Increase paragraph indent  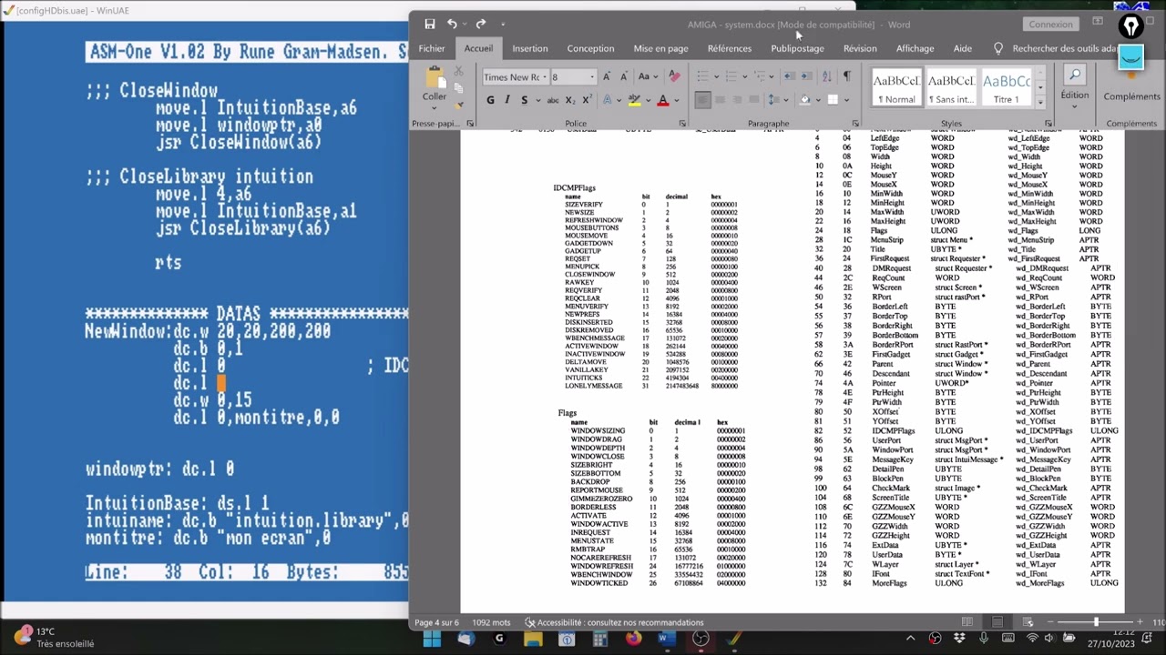coord(806,76)
